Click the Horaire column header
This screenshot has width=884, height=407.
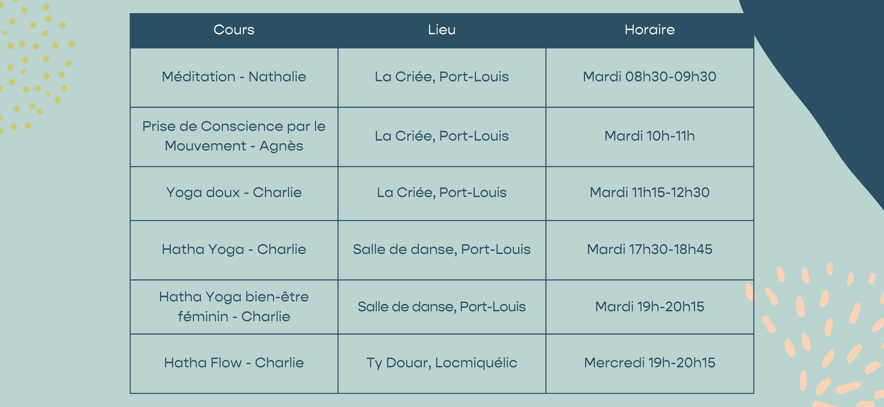(650, 30)
